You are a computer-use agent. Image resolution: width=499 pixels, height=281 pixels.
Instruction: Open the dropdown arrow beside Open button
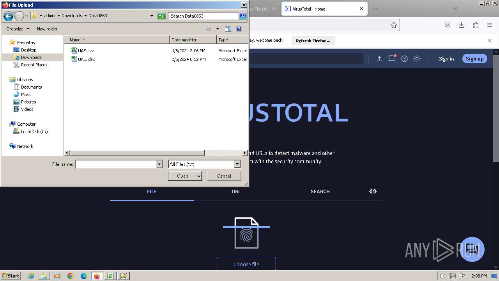(x=199, y=176)
